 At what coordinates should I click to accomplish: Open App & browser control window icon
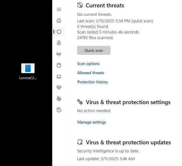point(59,65)
